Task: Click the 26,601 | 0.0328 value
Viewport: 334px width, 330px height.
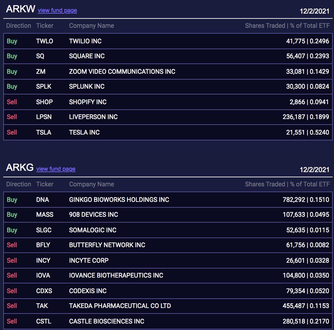Action: click(308, 260)
